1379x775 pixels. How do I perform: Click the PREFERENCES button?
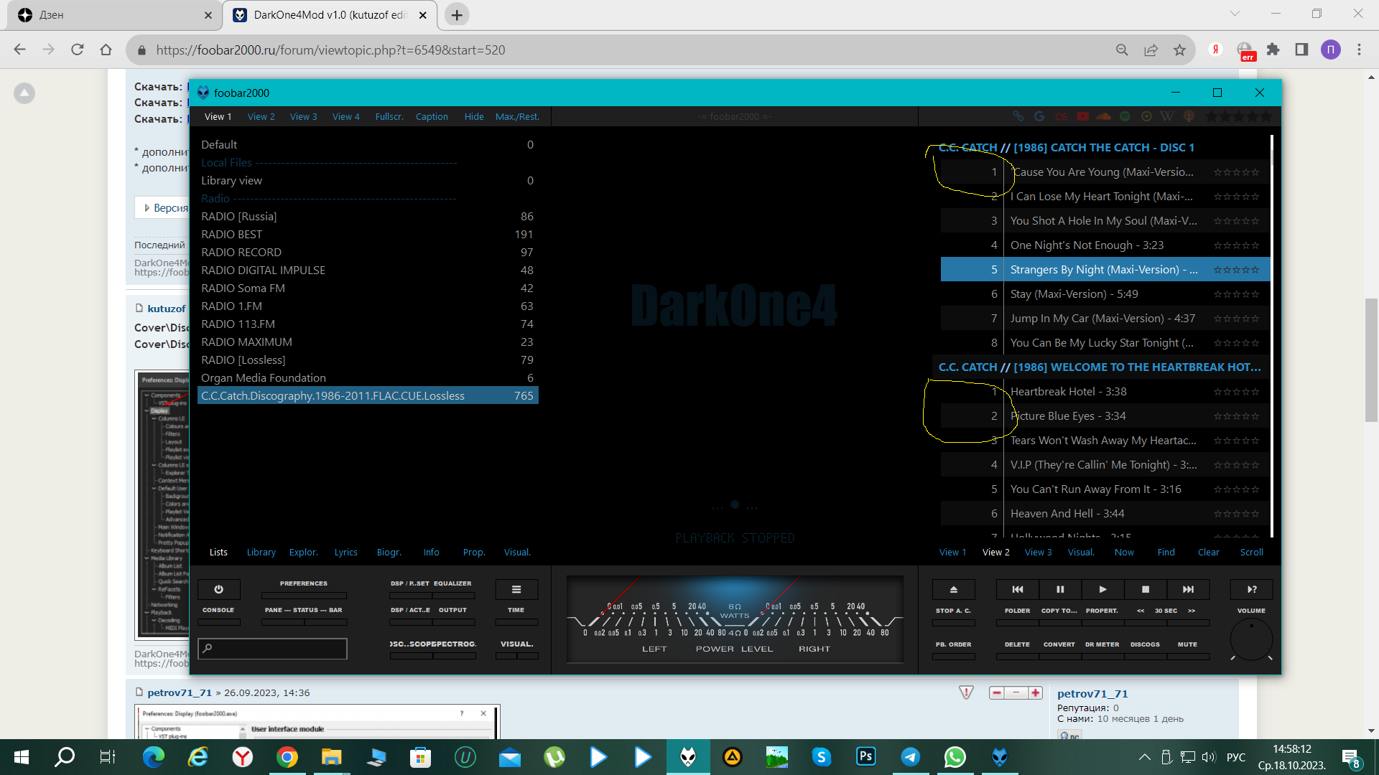pyautogui.click(x=303, y=583)
